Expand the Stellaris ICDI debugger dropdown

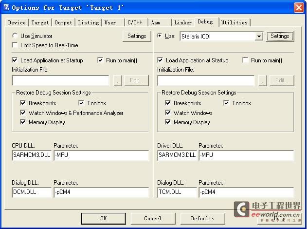pyautogui.click(x=259, y=37)
